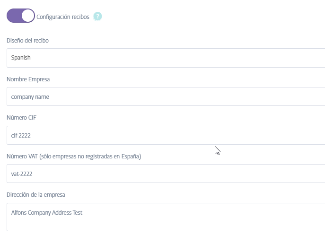Click the "Diseño del recibo" label
Image resolution: width=325 pixels, height=235 pixels.
tap(27, 41)
